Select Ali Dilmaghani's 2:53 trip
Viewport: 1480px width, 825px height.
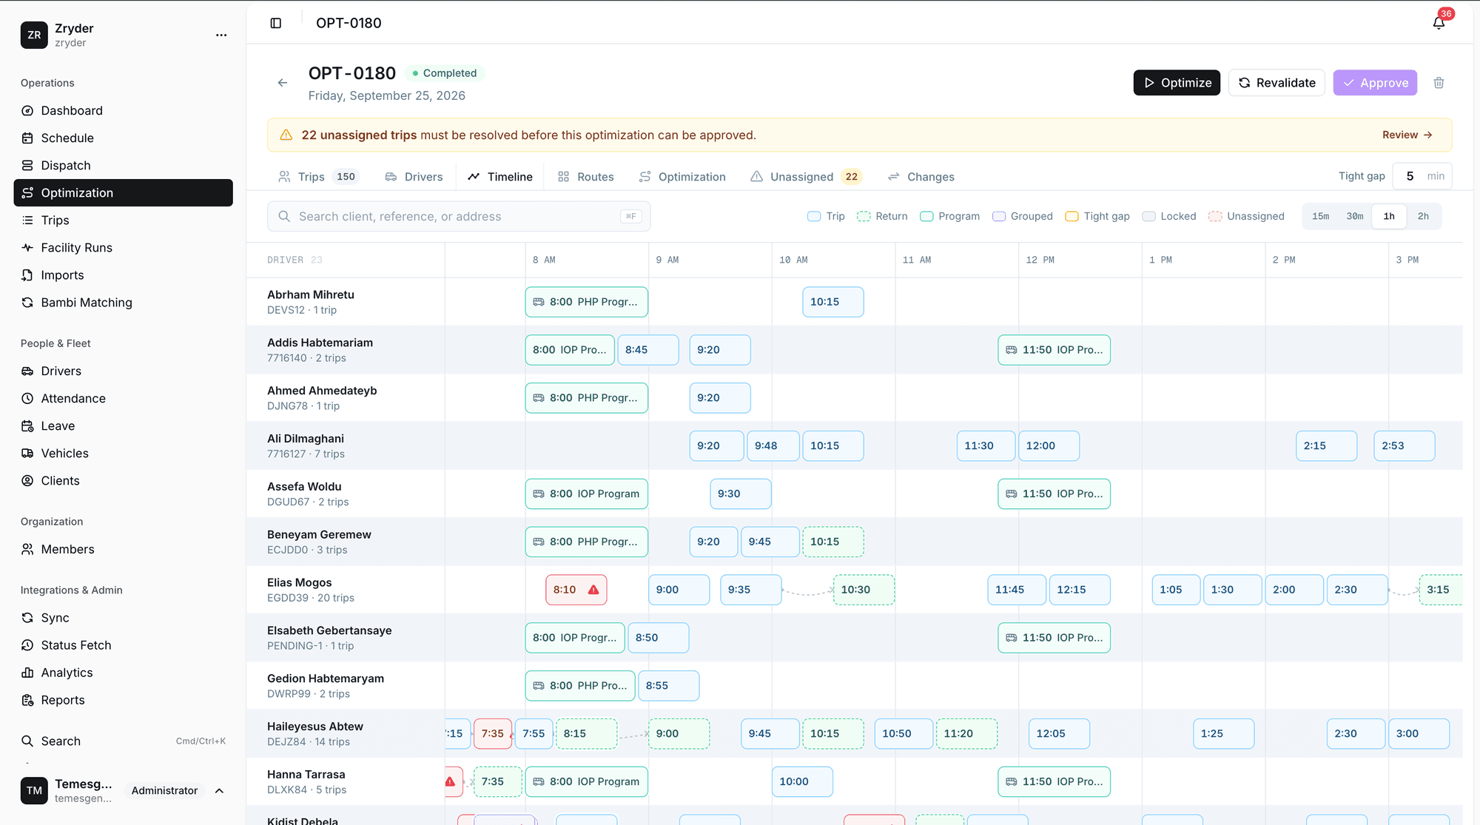click(x=1405, y=445)
